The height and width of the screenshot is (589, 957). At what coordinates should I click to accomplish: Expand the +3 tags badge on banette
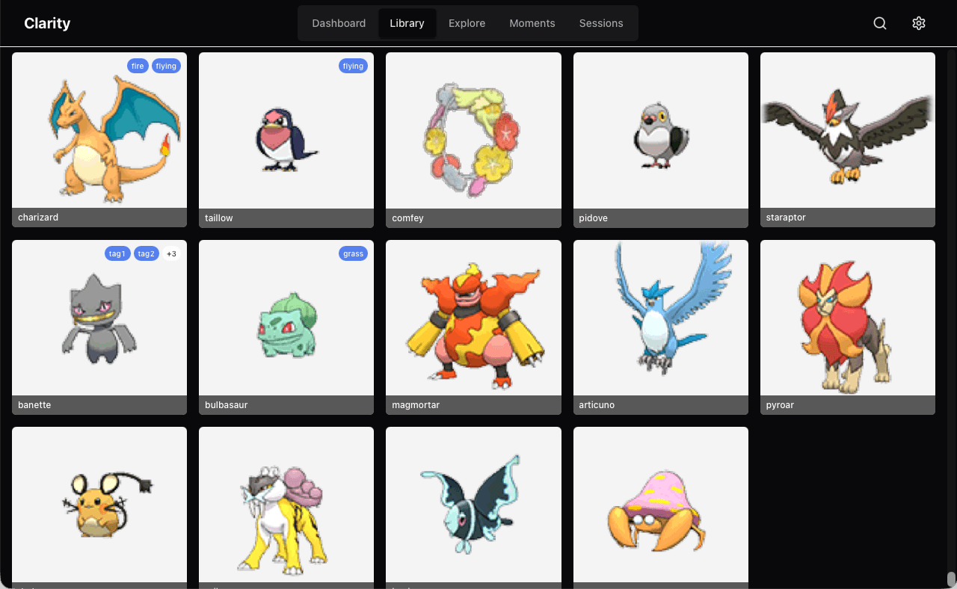click(x=171, y=253)
